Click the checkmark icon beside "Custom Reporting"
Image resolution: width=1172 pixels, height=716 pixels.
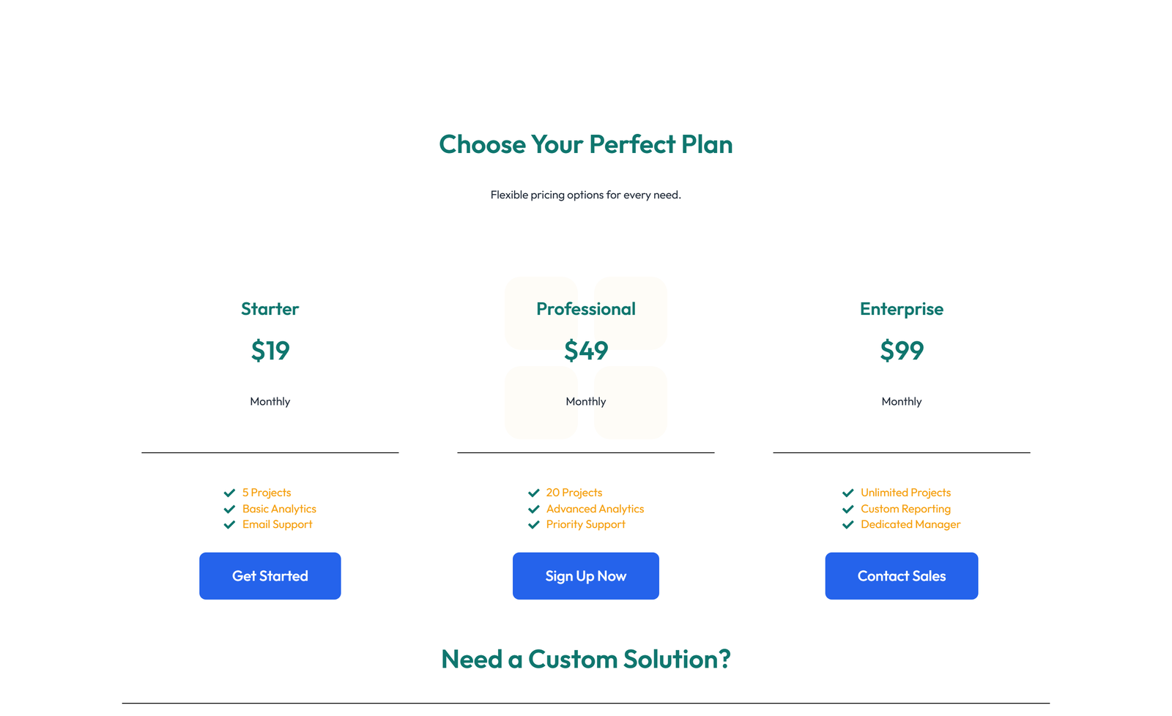pos(848,509)
